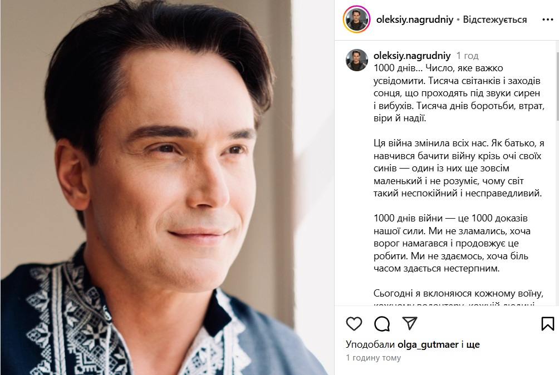
Task: Click the caption scrollbar thumb
Action: pos(557,86)
